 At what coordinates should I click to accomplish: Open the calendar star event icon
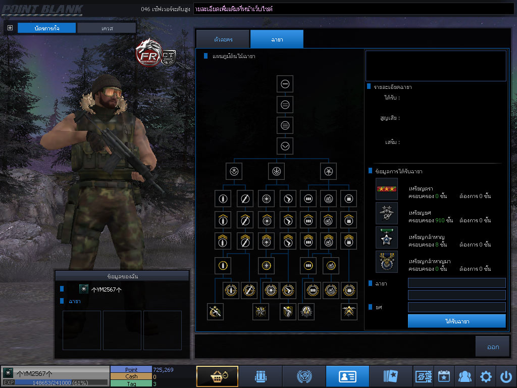point(444,376)
